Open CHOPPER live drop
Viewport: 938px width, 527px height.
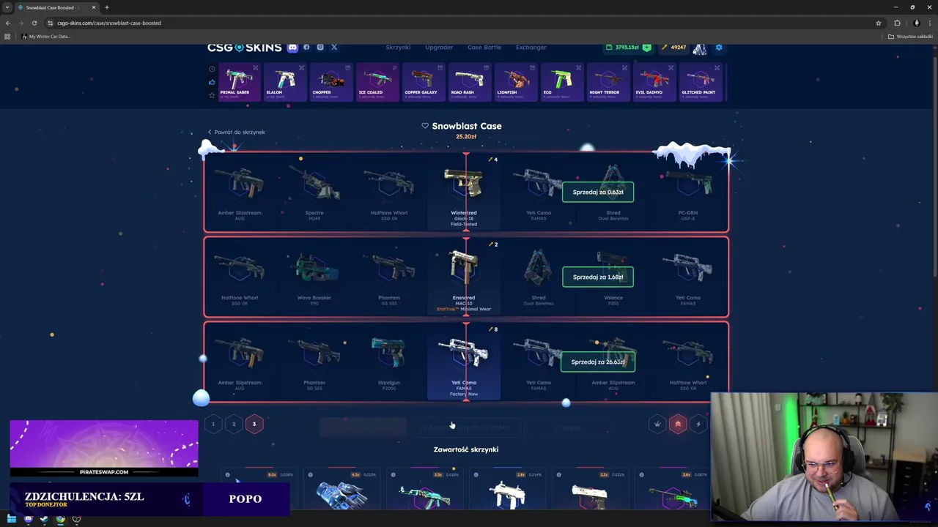(x=331, y=83)
